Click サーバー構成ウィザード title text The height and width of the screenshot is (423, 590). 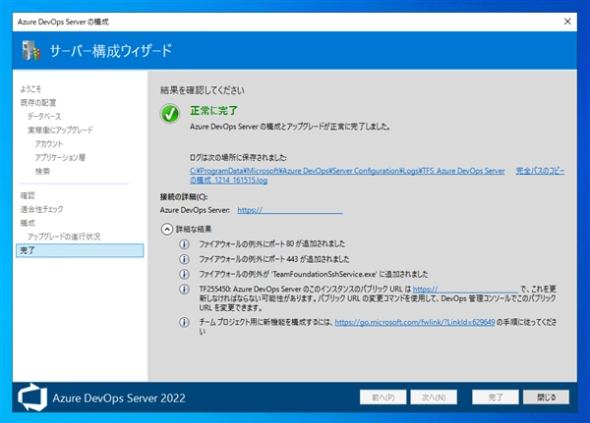click(x=111, y=51)
